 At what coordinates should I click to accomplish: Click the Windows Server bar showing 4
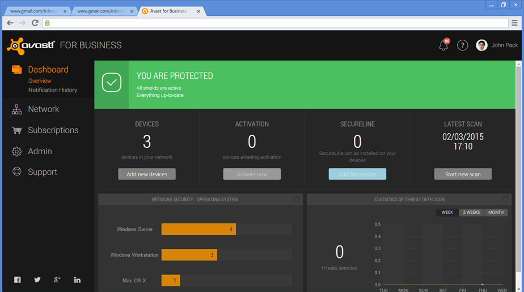(x=198, y=229)
